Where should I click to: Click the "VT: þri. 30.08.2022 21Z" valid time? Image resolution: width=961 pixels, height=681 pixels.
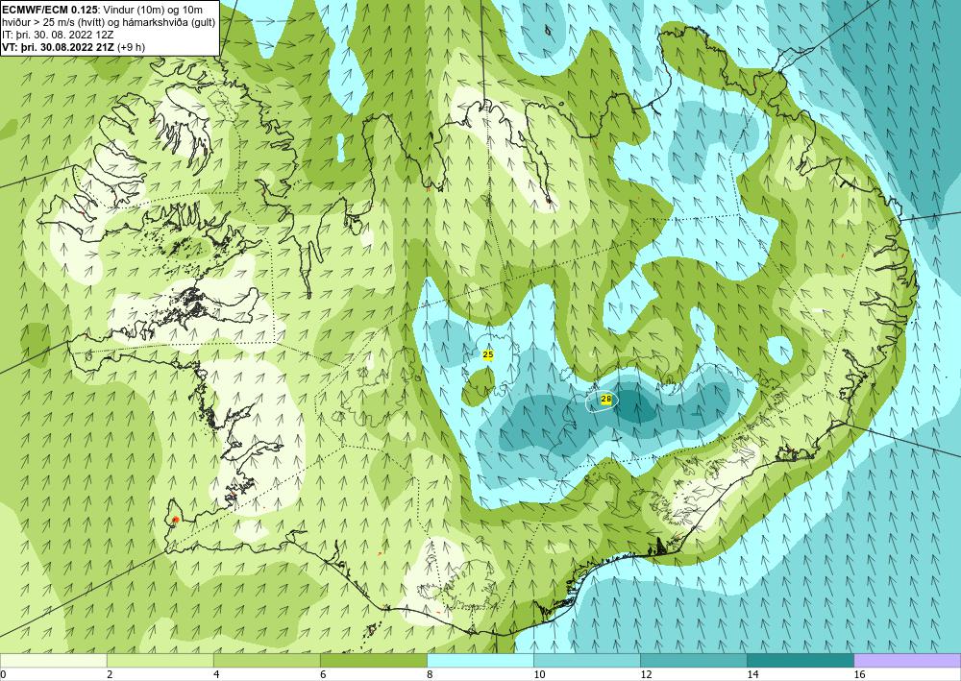(59, 47)
